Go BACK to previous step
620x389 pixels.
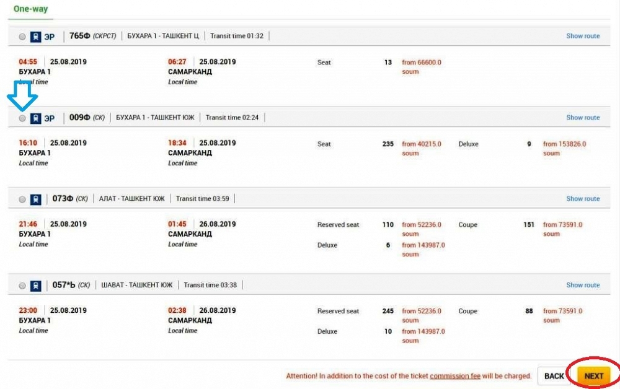[554, 376]
